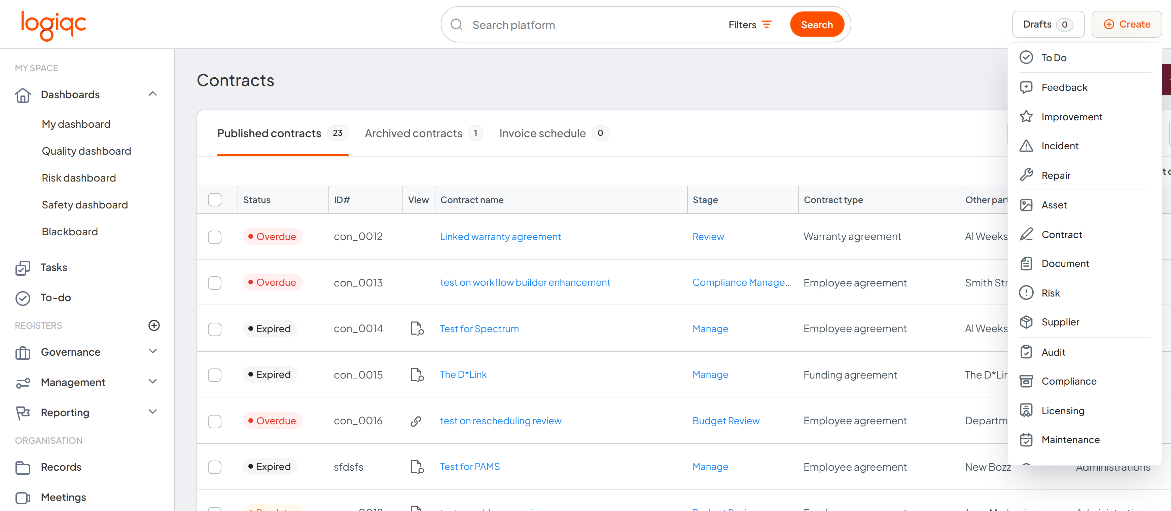Open the view document icon for con_0014
The image size is (1171, 511).
pyautogui.click(x=416, y=328)
